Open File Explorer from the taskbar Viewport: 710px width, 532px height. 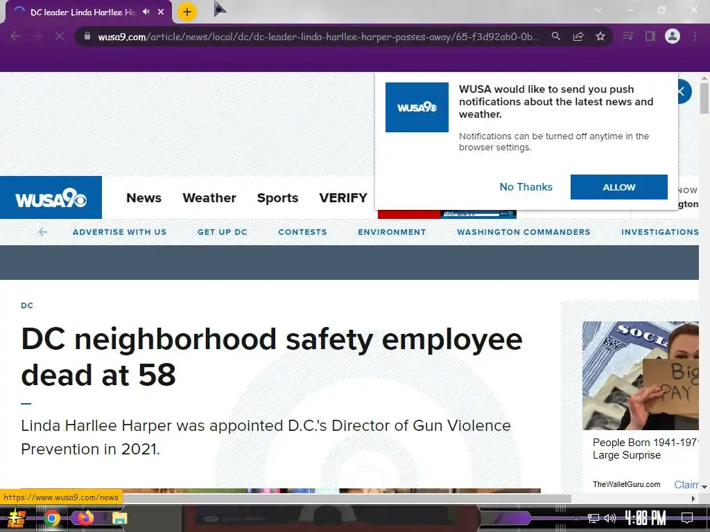(x=119, y=518)
